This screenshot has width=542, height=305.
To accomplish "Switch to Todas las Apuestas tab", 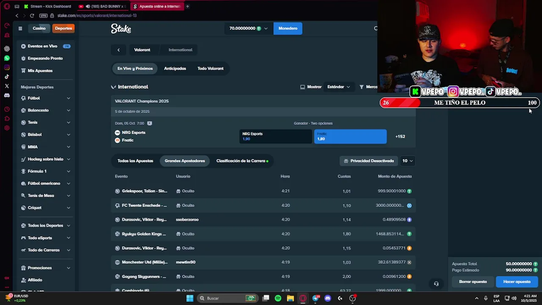I will [135, 161].
